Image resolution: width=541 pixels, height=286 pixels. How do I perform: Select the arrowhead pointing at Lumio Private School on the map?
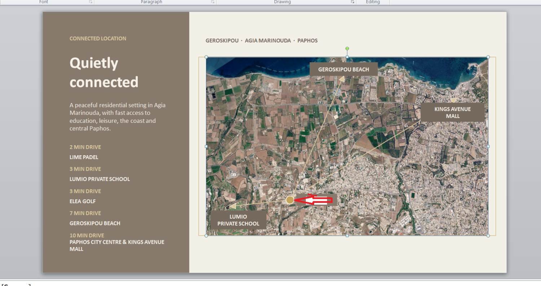(x=233, y=206)
